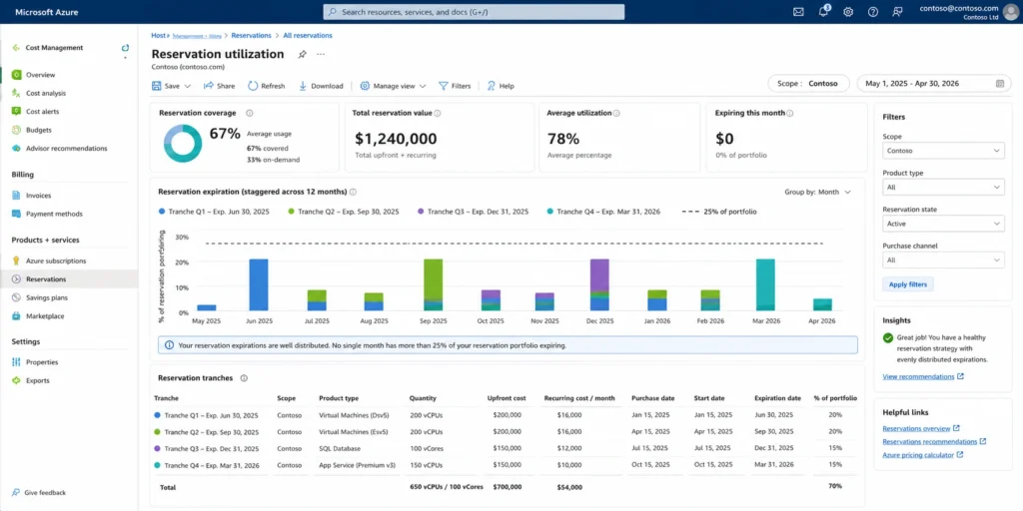Click the Jun 2025 bar in the chart
Viewport: 1023px width, 511px height.
point(259,284)
